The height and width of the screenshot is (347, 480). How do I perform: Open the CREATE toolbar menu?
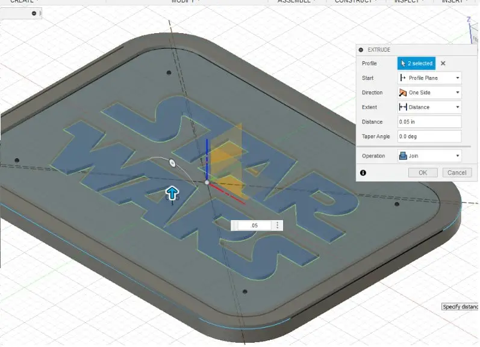25,1
